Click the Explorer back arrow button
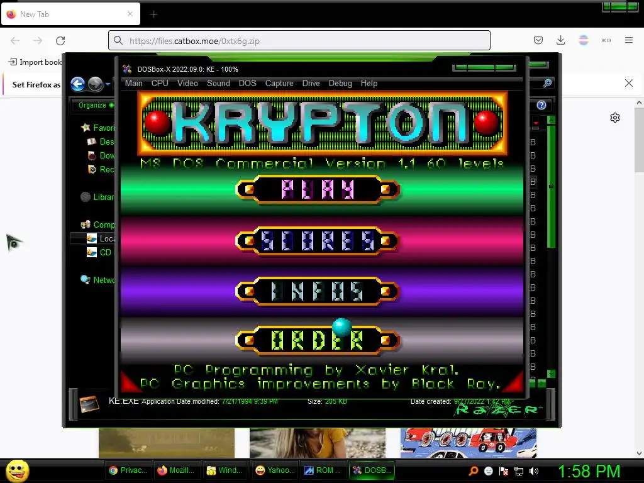Screen dimensions: 644x483 (77, 84)
